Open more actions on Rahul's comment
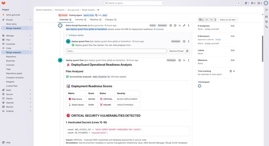This screenshot has width=269, height=146. (x=189, y=26)
